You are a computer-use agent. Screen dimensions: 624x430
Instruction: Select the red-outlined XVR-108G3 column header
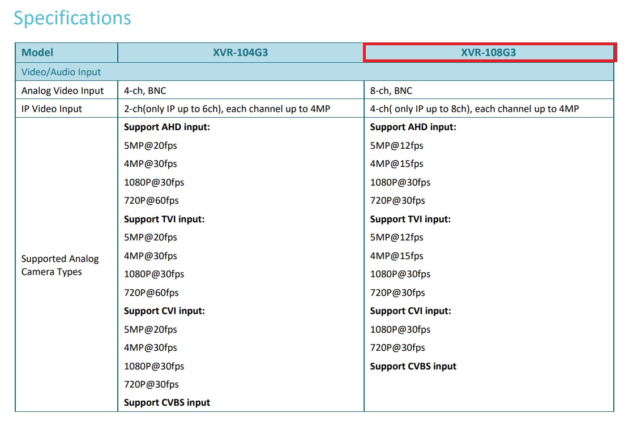(488, 53)
